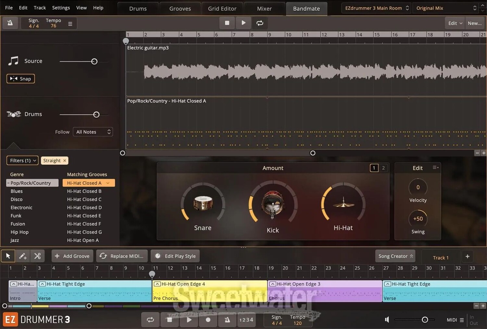Open the EZdrummer 3 Main Room selector
Image resolution: width=487 pixels, height=329 pixels.
(376, 8)
